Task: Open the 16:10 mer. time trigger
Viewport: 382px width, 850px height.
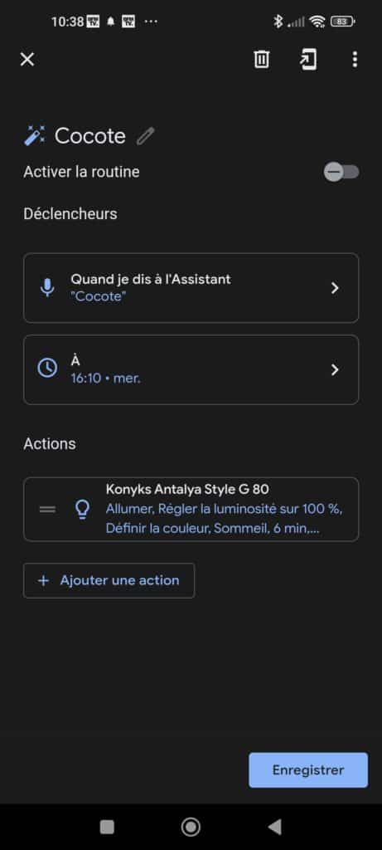Action: point(191,369)
